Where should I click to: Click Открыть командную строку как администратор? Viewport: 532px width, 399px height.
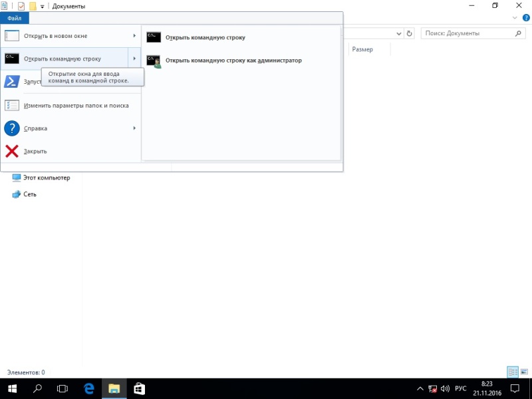(241, 61)
